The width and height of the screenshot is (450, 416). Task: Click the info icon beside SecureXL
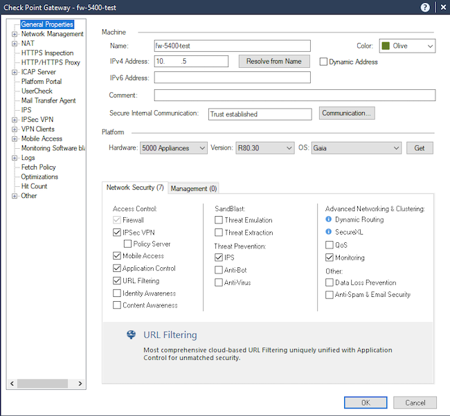tap(329, 232)
